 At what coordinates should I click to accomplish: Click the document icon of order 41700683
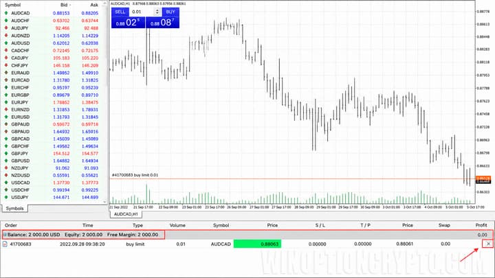point(5,244)
